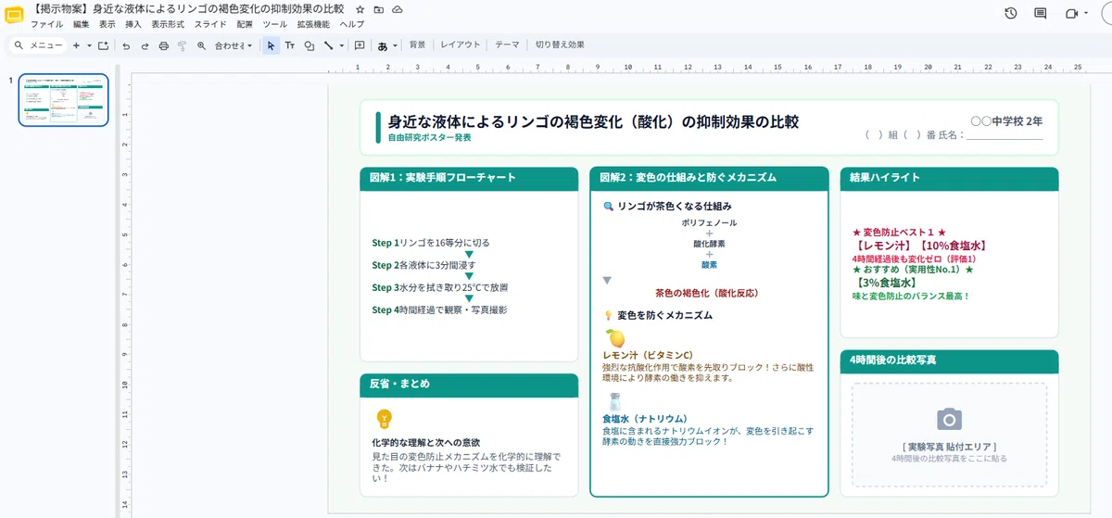This screenshot has width=1112, height=518.
Task: Star this presentation
Action: [x=360, y=9]
